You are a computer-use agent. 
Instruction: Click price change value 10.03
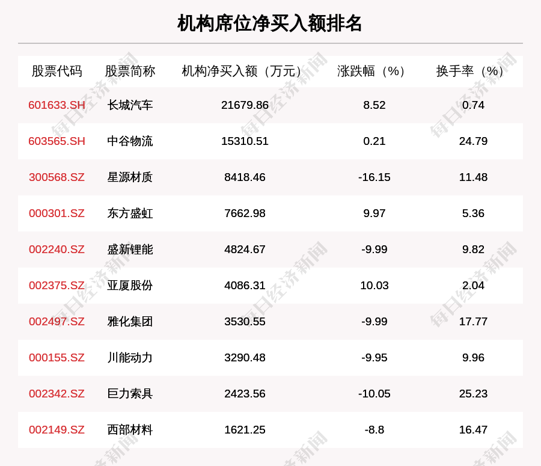pyautogui.click(x=374, y=286)
